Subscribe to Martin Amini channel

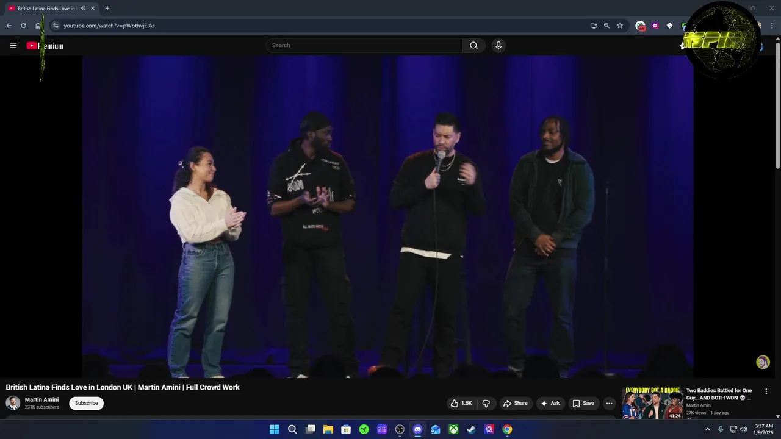click(86, 403)
